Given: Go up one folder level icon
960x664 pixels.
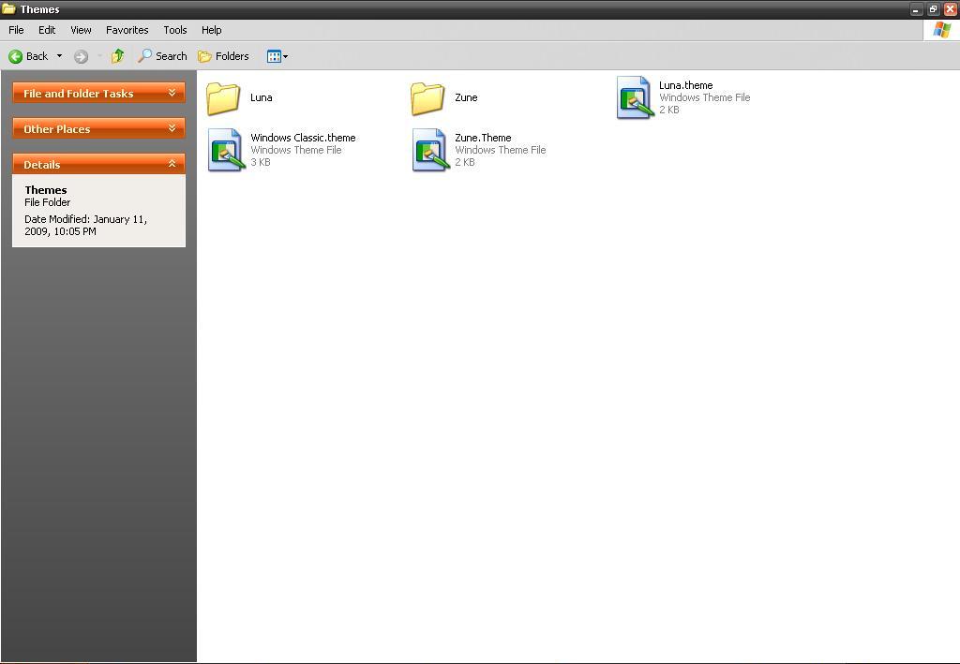Looking at the screenshot, I should [x=117, y=55].
